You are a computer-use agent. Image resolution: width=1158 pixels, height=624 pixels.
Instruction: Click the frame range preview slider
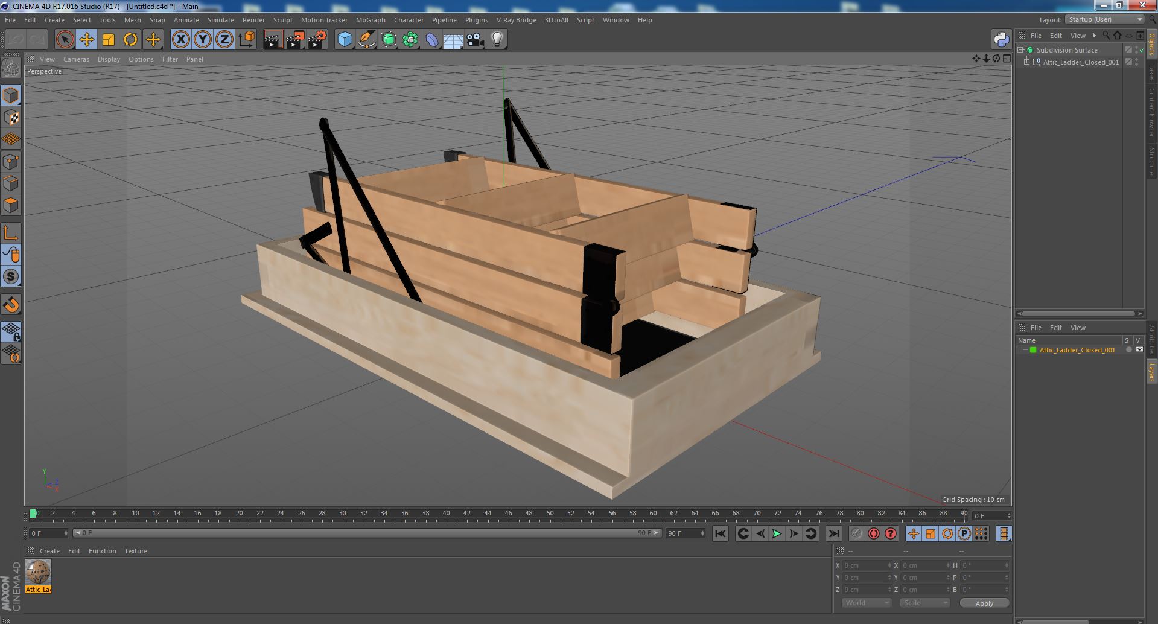click(x=366, y=533)
